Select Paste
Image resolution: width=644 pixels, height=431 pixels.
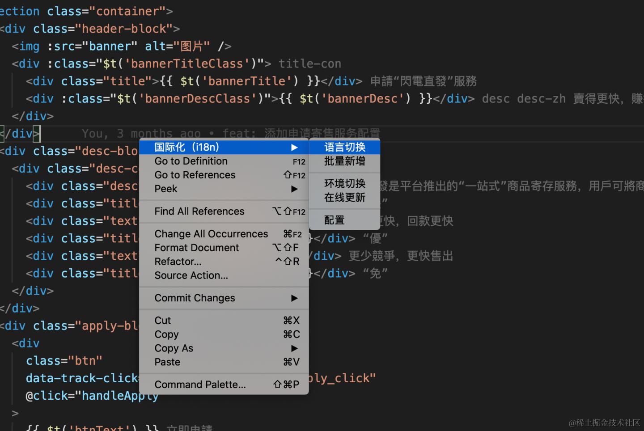click(167, 362)
